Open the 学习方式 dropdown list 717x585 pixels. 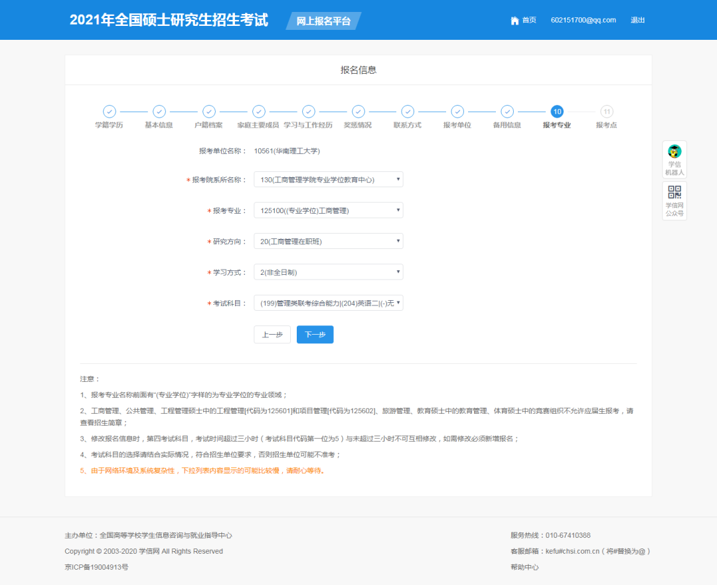click(329, 272)
